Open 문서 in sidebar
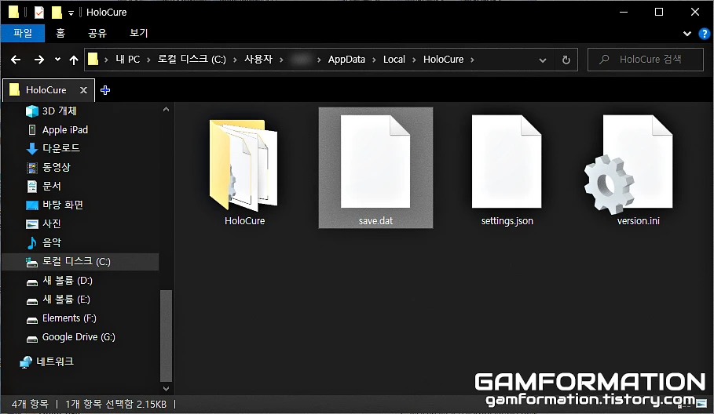 coord(52,186)
